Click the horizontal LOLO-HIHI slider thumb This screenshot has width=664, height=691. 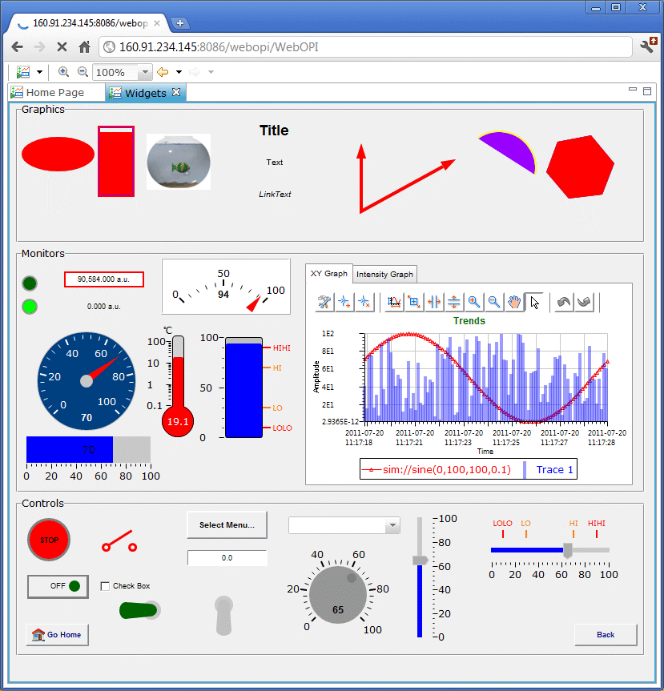coord(568,550)
